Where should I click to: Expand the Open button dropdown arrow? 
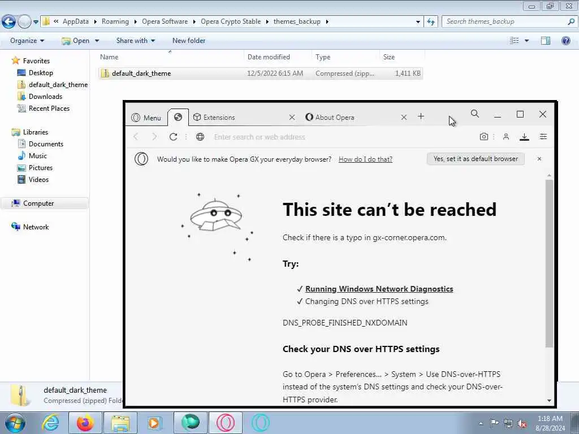point(97,41)
